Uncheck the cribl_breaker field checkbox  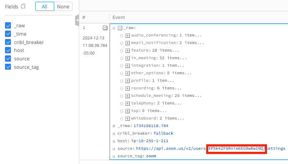[8, 42]
